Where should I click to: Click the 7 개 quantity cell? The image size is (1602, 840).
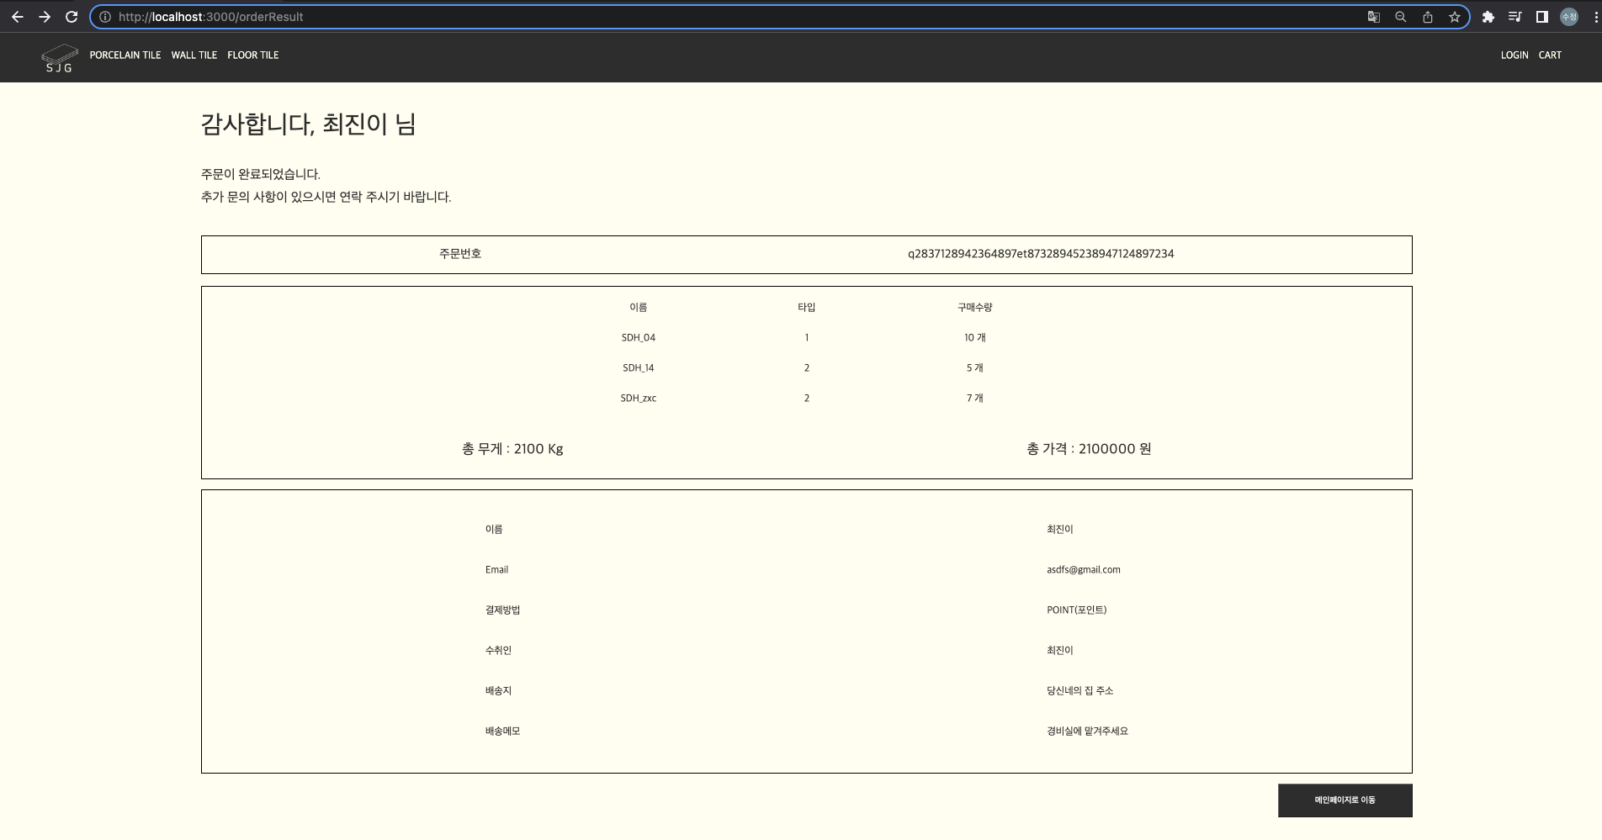[x=975, y=399]
